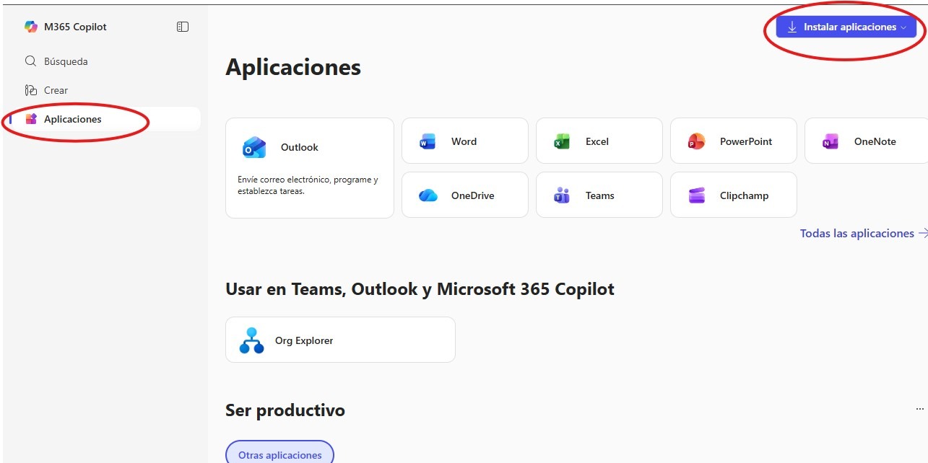Launch PowerPoint
Viewport: 928px width, 463px height.
pos(733,141)
